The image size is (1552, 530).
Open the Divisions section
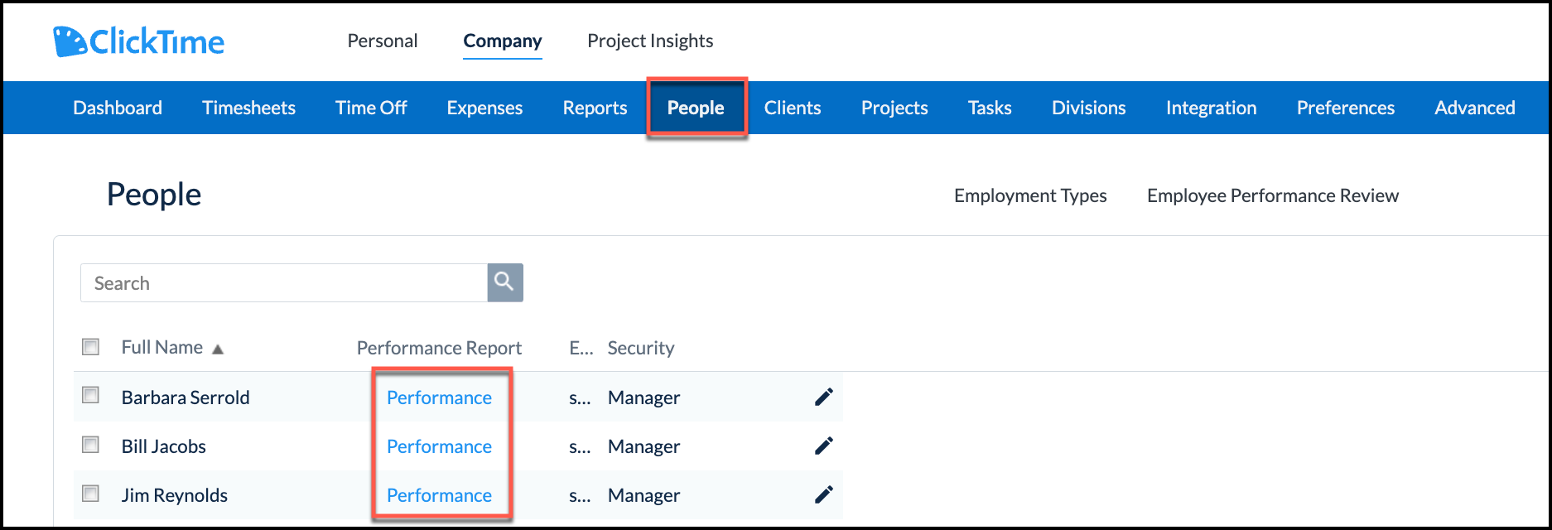(x=1088, y=108)
